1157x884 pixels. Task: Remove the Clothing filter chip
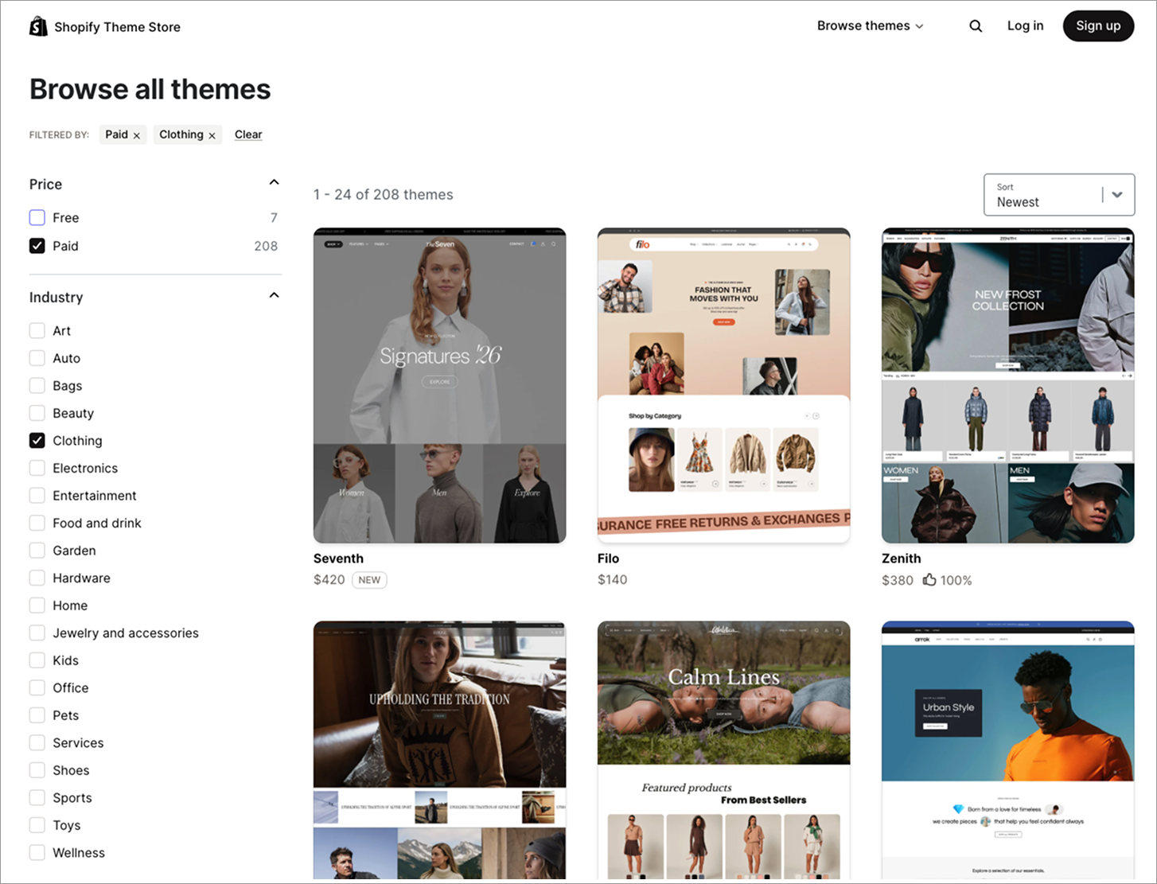coord(212,135)
